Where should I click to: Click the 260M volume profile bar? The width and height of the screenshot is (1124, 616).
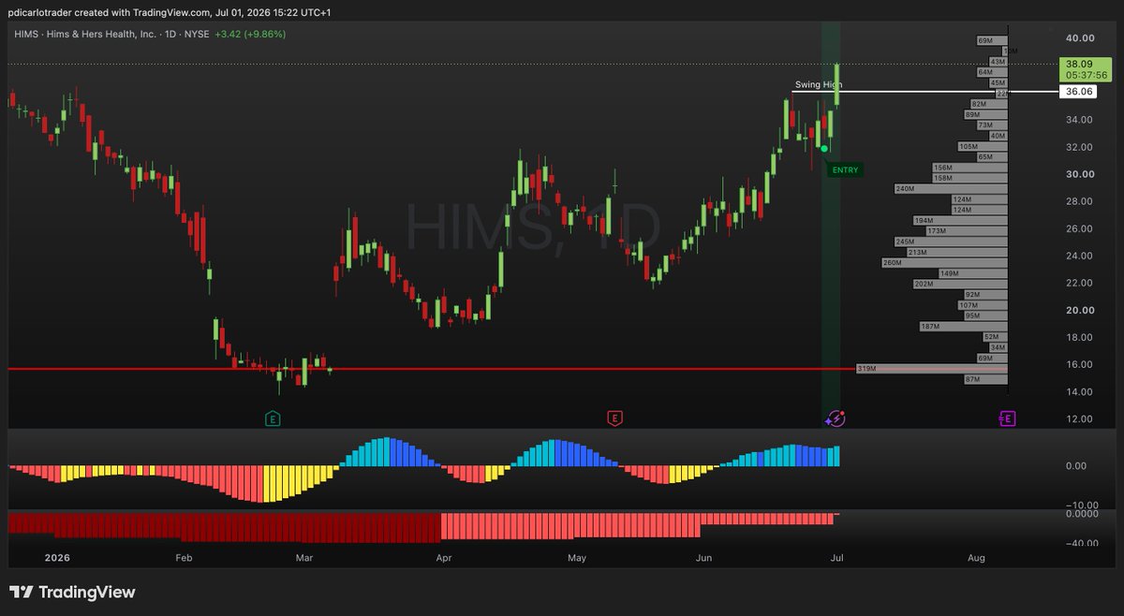point(945,263)
